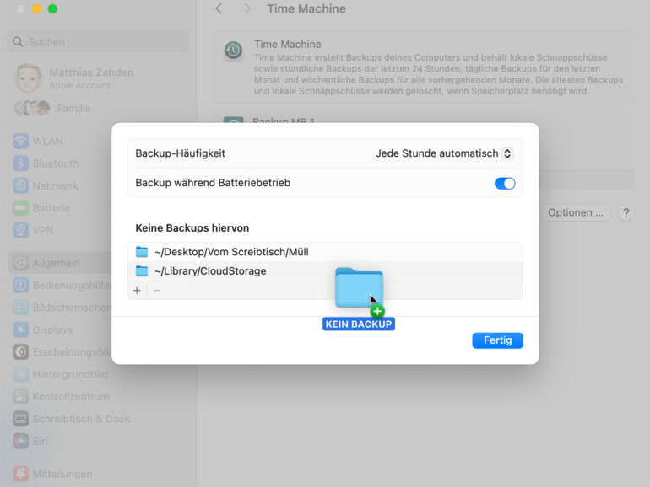Screen dimensions: 650x487
Task: Select Kontrollzentrum in sidebar
Action: [71, 397]
